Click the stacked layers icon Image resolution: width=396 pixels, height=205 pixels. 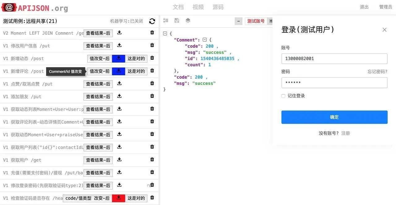coord(188,20)
